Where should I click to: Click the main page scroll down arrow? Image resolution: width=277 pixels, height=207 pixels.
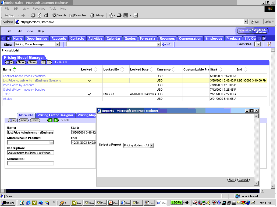[x=273, y=186]
